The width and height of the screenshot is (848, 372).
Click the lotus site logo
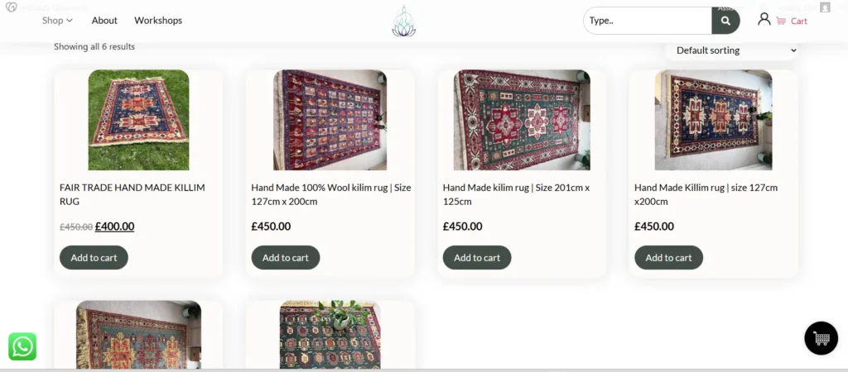pyautogui.click(x=403, y=21)
